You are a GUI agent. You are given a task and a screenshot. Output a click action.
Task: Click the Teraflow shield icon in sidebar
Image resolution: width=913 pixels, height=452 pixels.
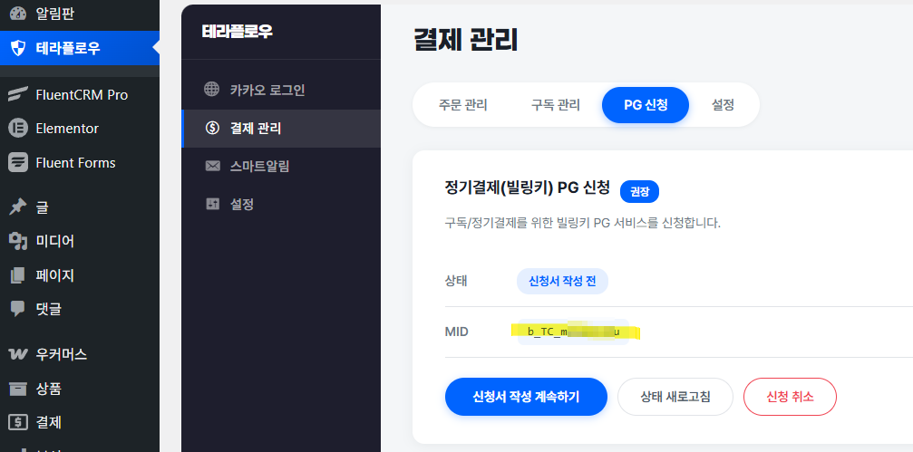click(x=17, y=48)
